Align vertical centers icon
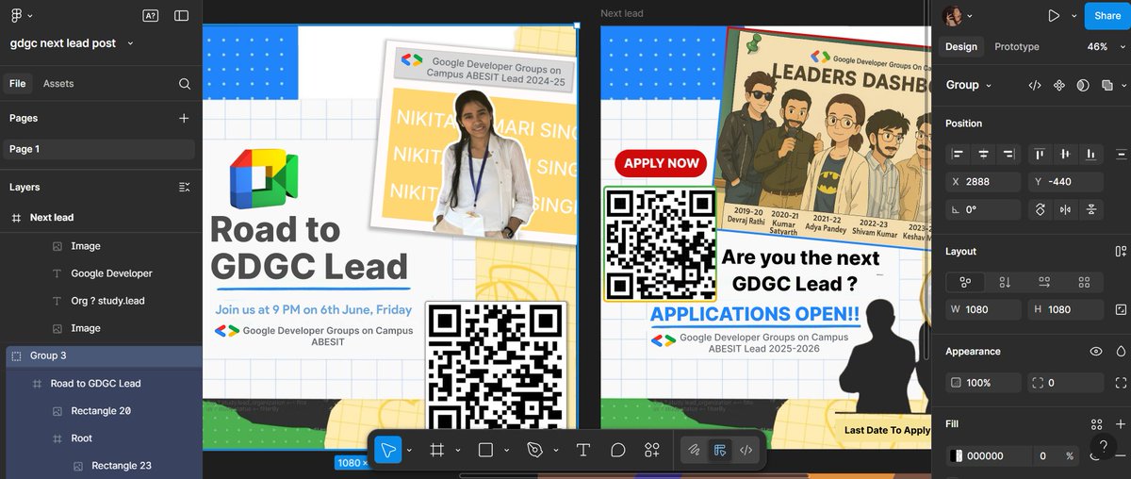The image size is (1131, 479). [x=1066, y=154]
